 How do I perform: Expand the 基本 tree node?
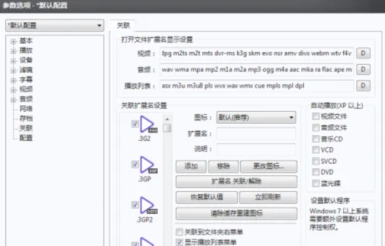click(14, 41)
